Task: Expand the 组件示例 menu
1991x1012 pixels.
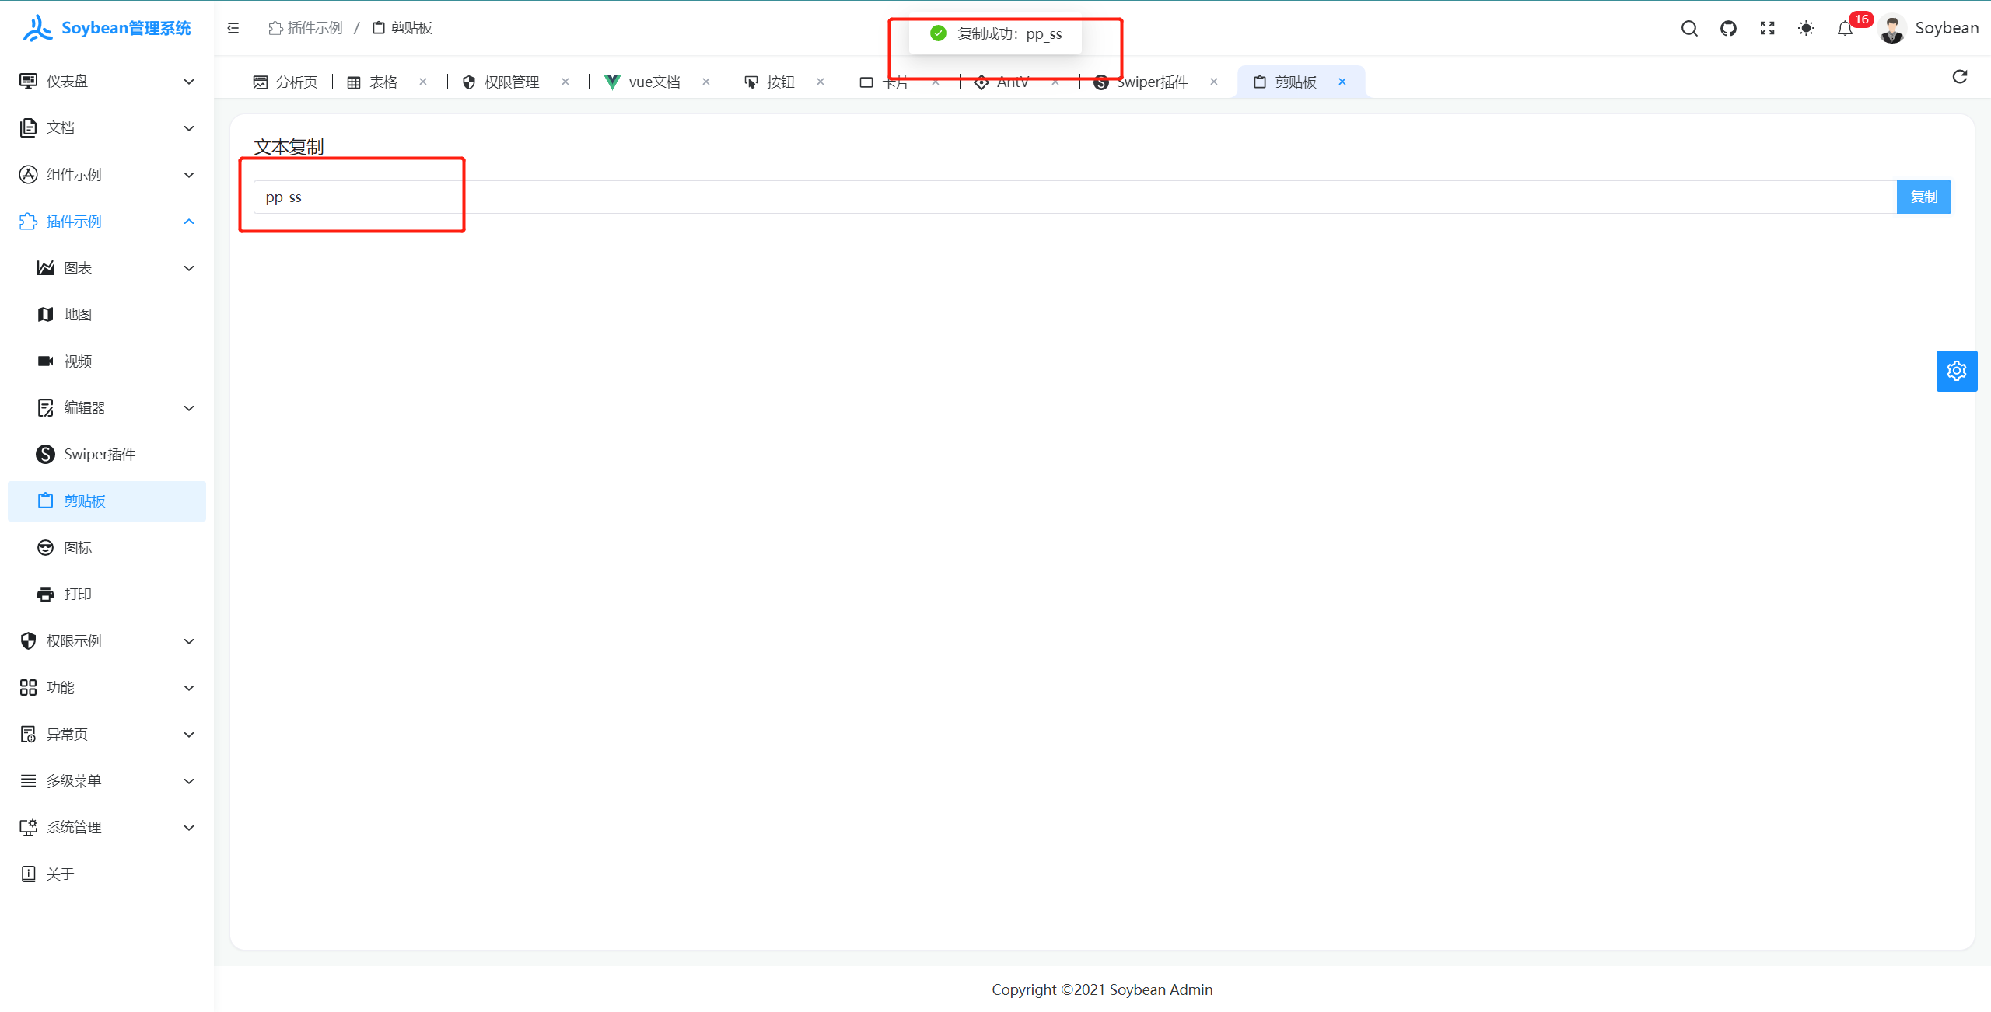Action: click(107, 175)
